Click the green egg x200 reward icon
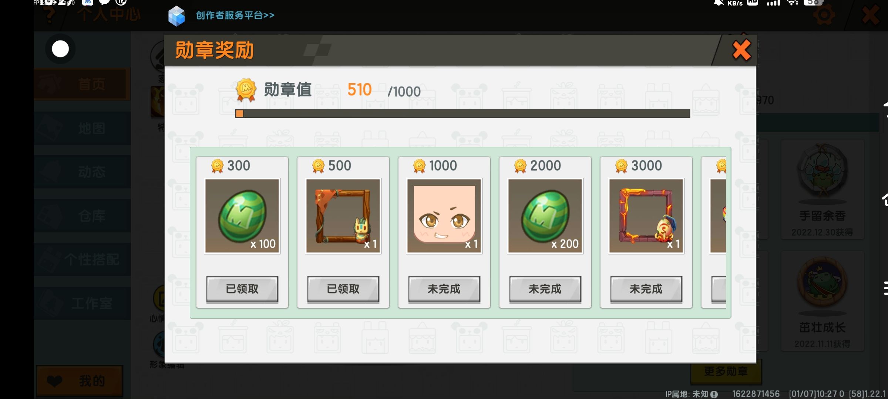Screen dimensions: 888x399 (x=545, y=216)
